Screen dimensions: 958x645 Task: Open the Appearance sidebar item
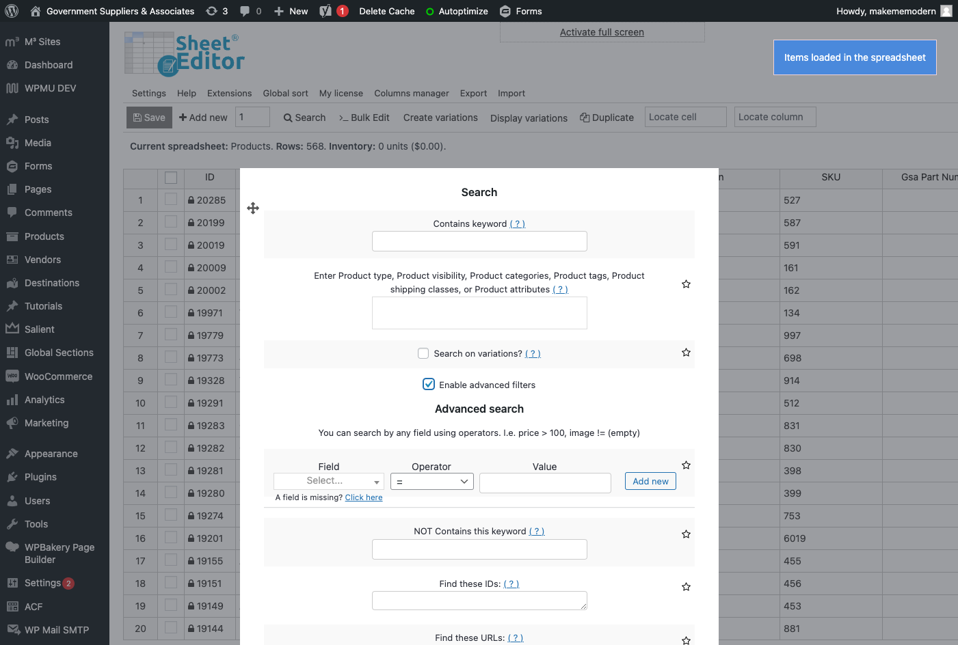[x=51, y=454]
